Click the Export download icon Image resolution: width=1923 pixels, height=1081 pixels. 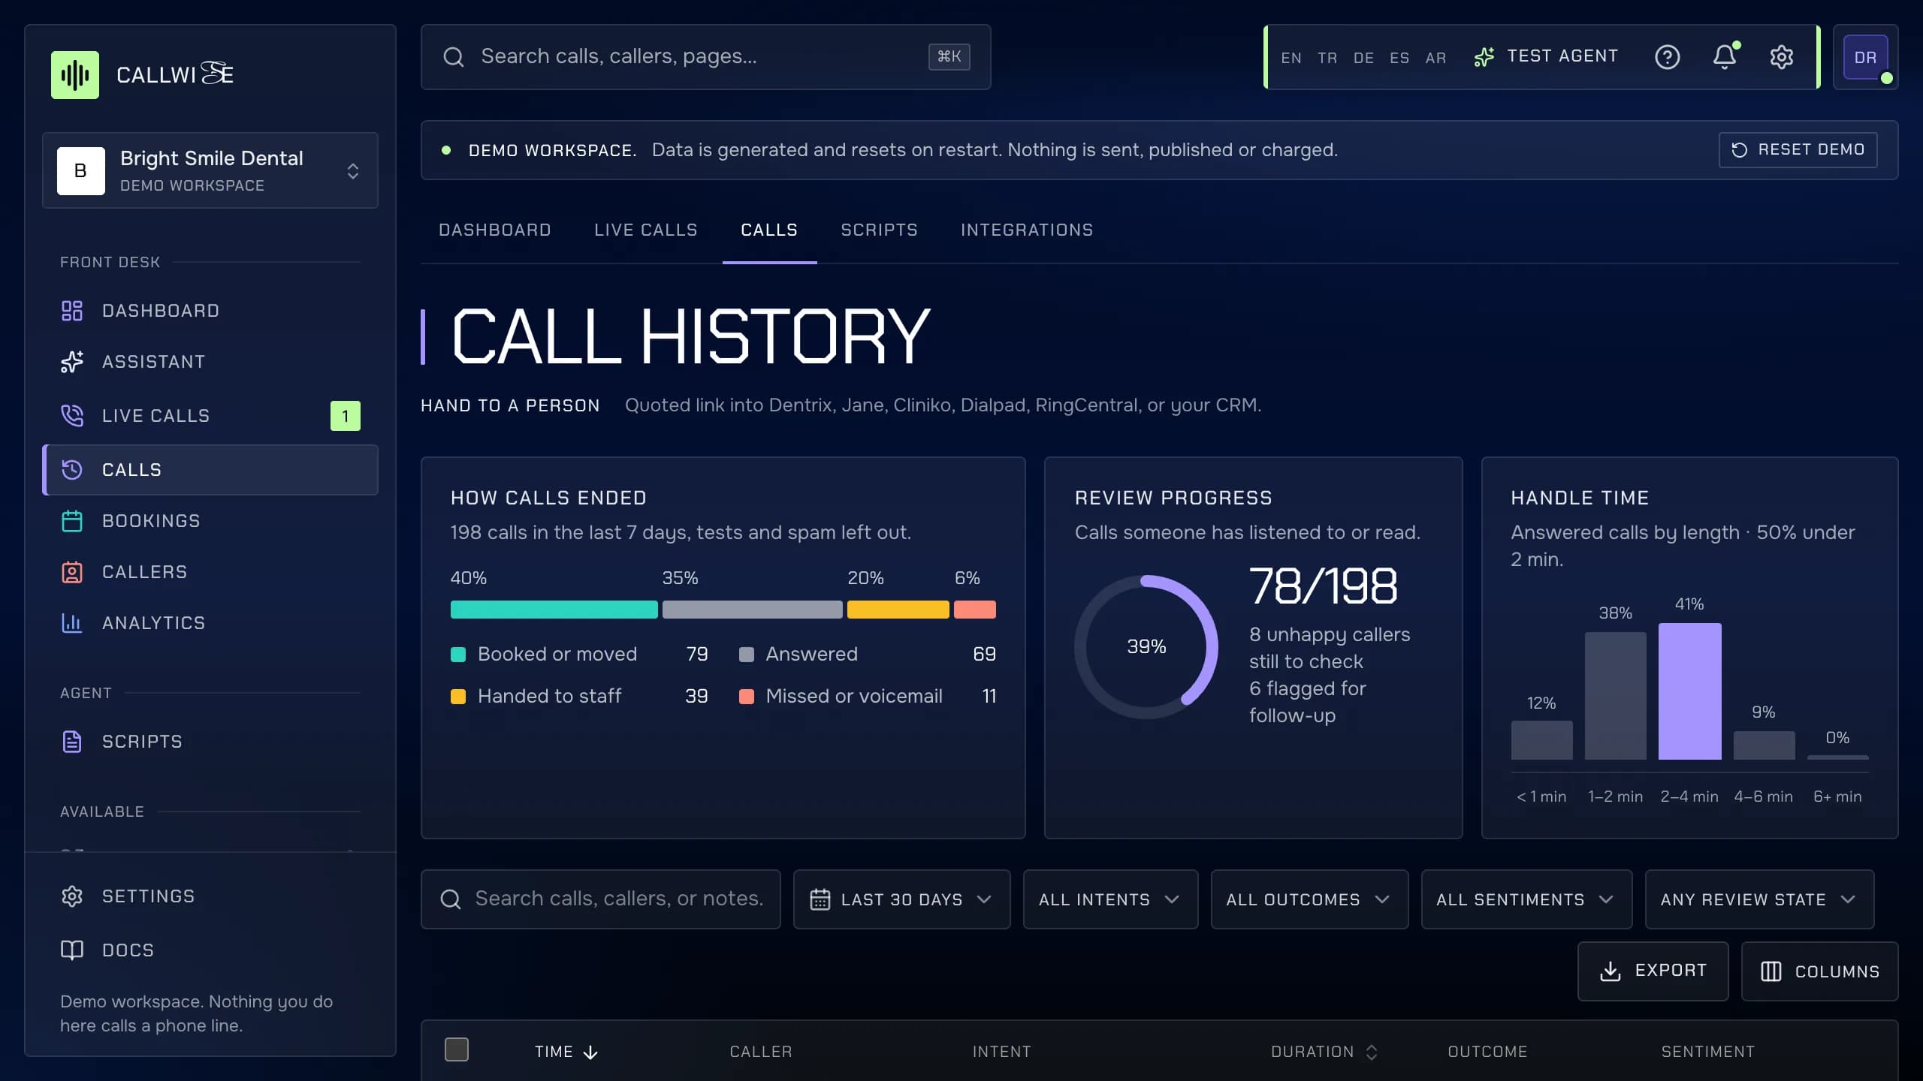[1611, 971]
